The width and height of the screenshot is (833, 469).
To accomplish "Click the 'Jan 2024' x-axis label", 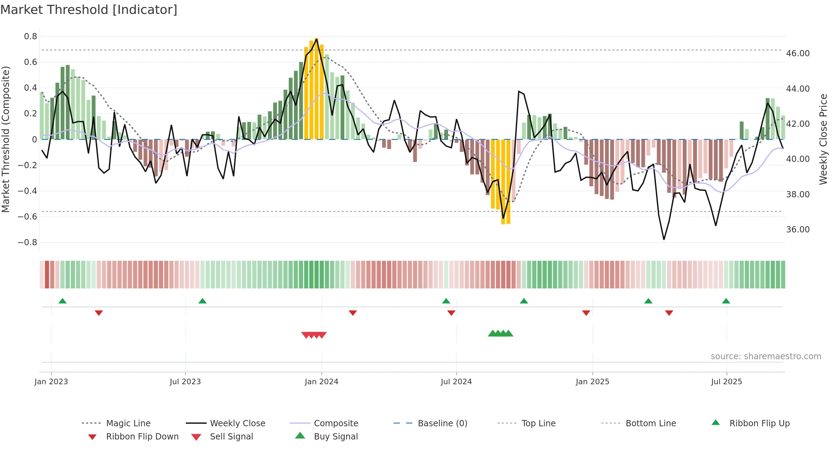I will tap(321, 382).
